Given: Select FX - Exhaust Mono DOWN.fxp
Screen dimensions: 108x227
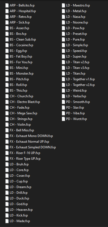Looking at the screenshot, I should point(31,136).
